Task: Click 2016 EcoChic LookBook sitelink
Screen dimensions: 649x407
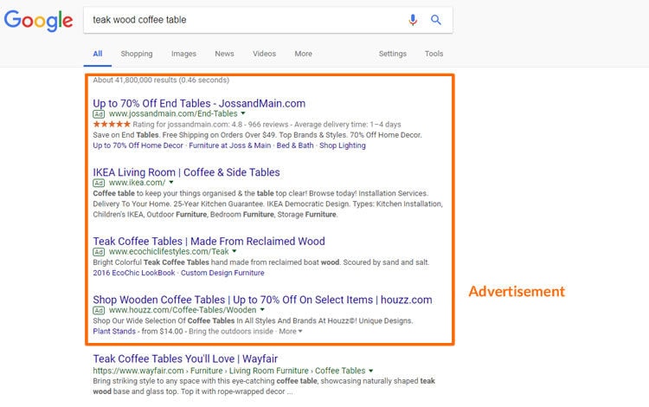Action: tap(134, 273)
